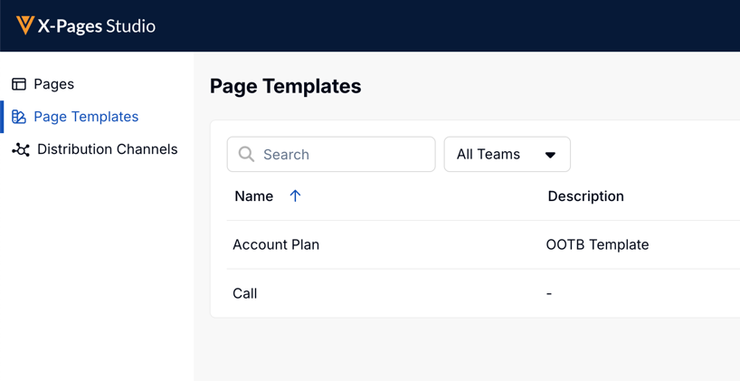
Task: Open Pages in the sidebar
Action: pos(53,84)
